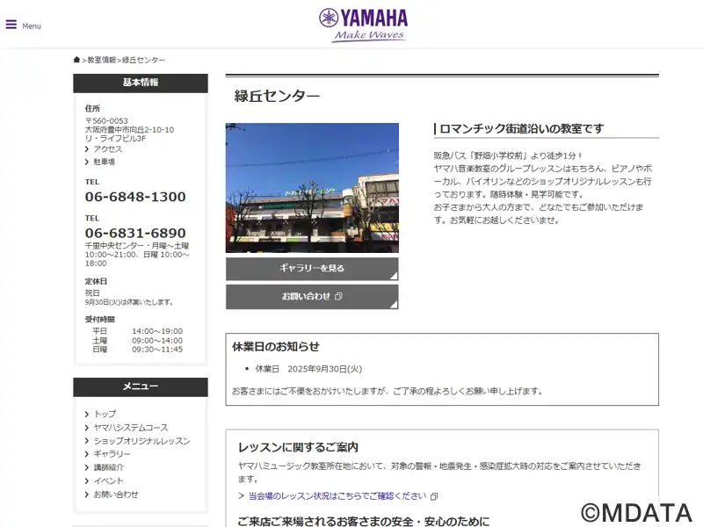
Task: Select postal code 〒560-0053
Action: click(x=106, y=121)
